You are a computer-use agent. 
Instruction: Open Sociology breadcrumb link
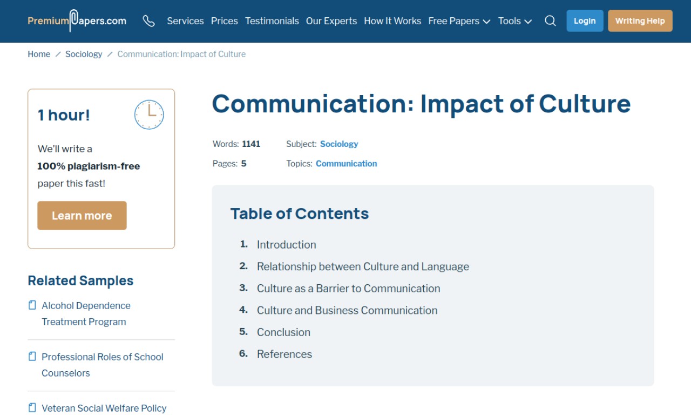pos(84,54)
